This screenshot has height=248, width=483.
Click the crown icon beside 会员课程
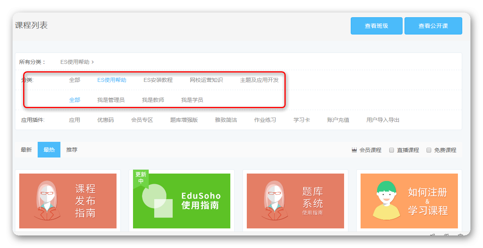click(x=354, y=150)
